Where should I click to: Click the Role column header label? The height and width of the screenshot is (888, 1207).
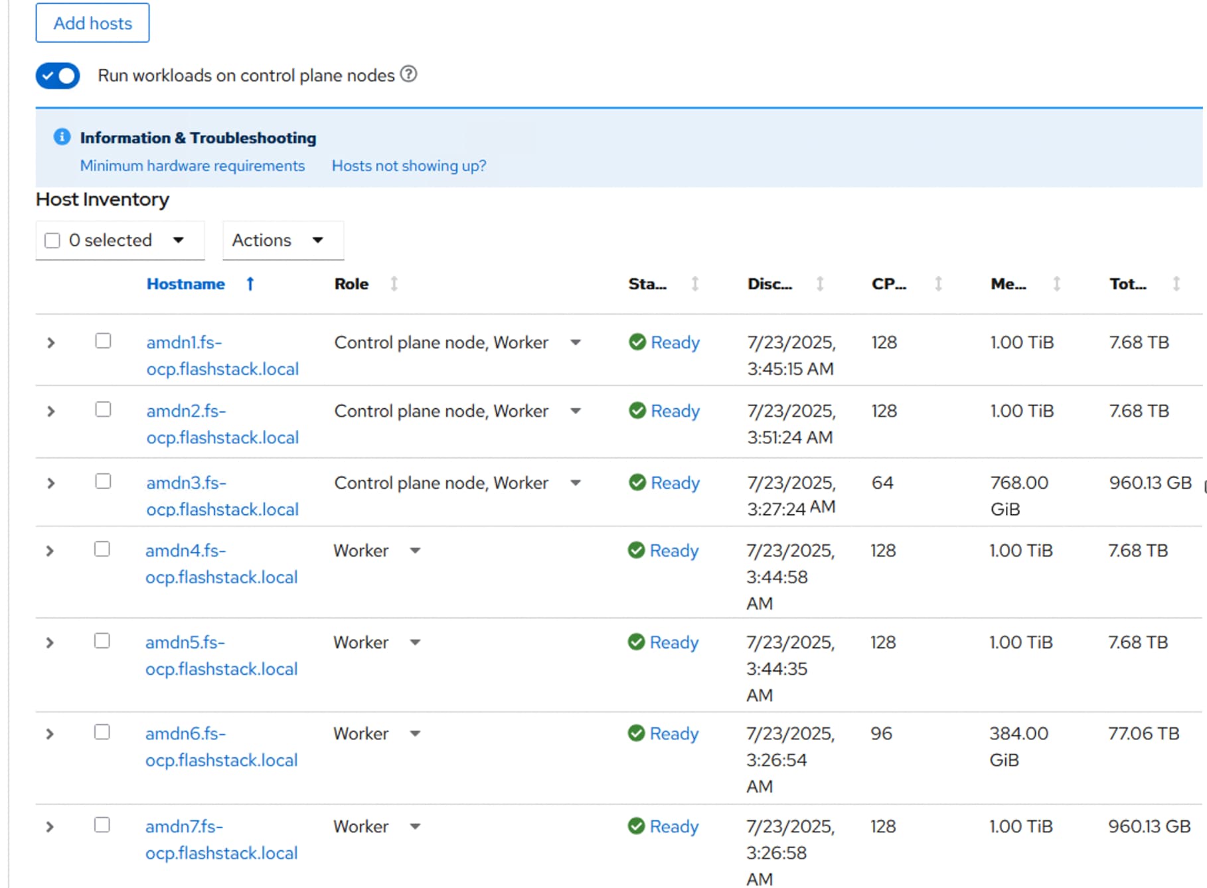[351, 284]
